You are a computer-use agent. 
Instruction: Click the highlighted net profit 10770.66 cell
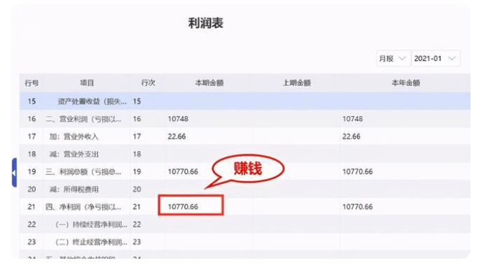coord(191,206)
